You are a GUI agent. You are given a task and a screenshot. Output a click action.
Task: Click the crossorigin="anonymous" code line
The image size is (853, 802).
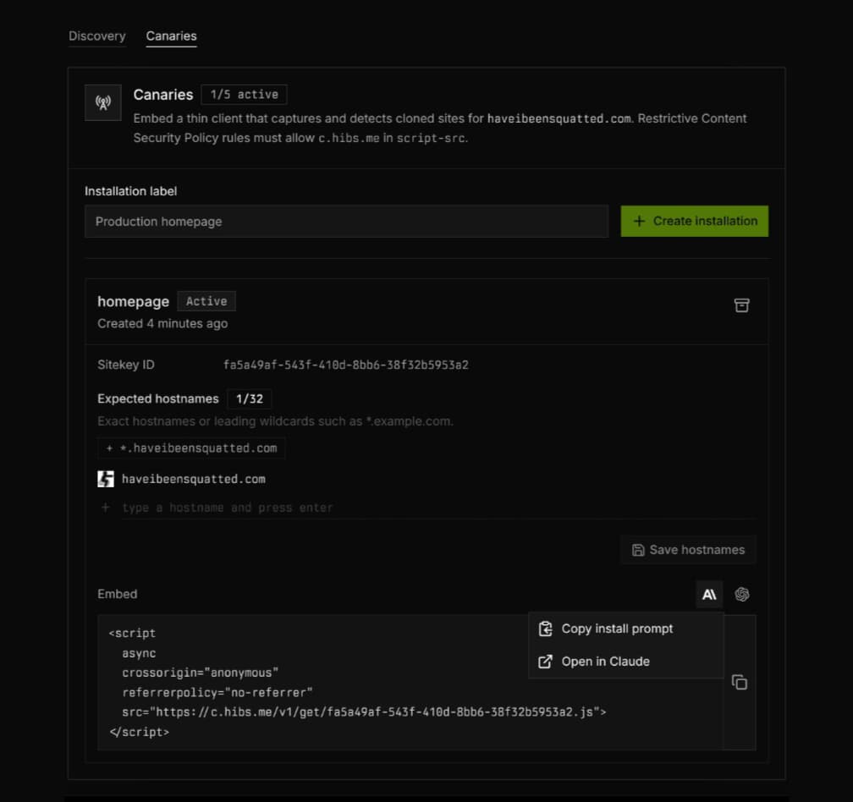201,673
